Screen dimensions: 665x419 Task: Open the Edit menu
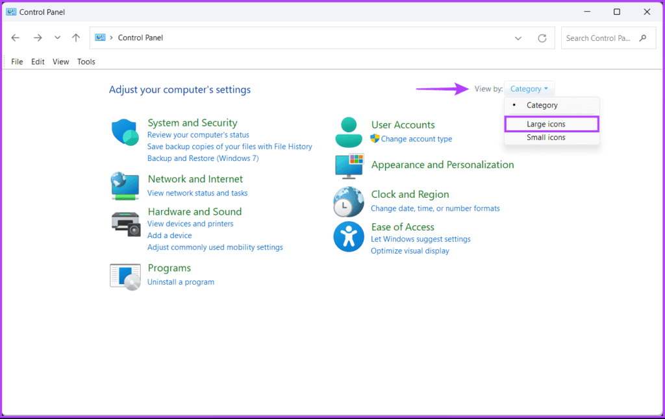point(38,62)
